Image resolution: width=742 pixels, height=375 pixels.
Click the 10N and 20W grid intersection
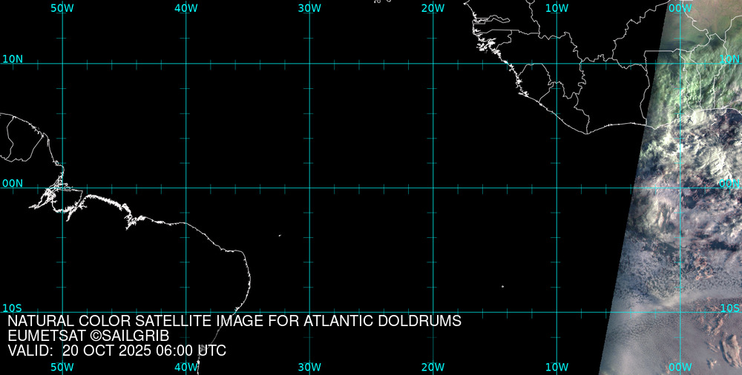click(433, 64)
